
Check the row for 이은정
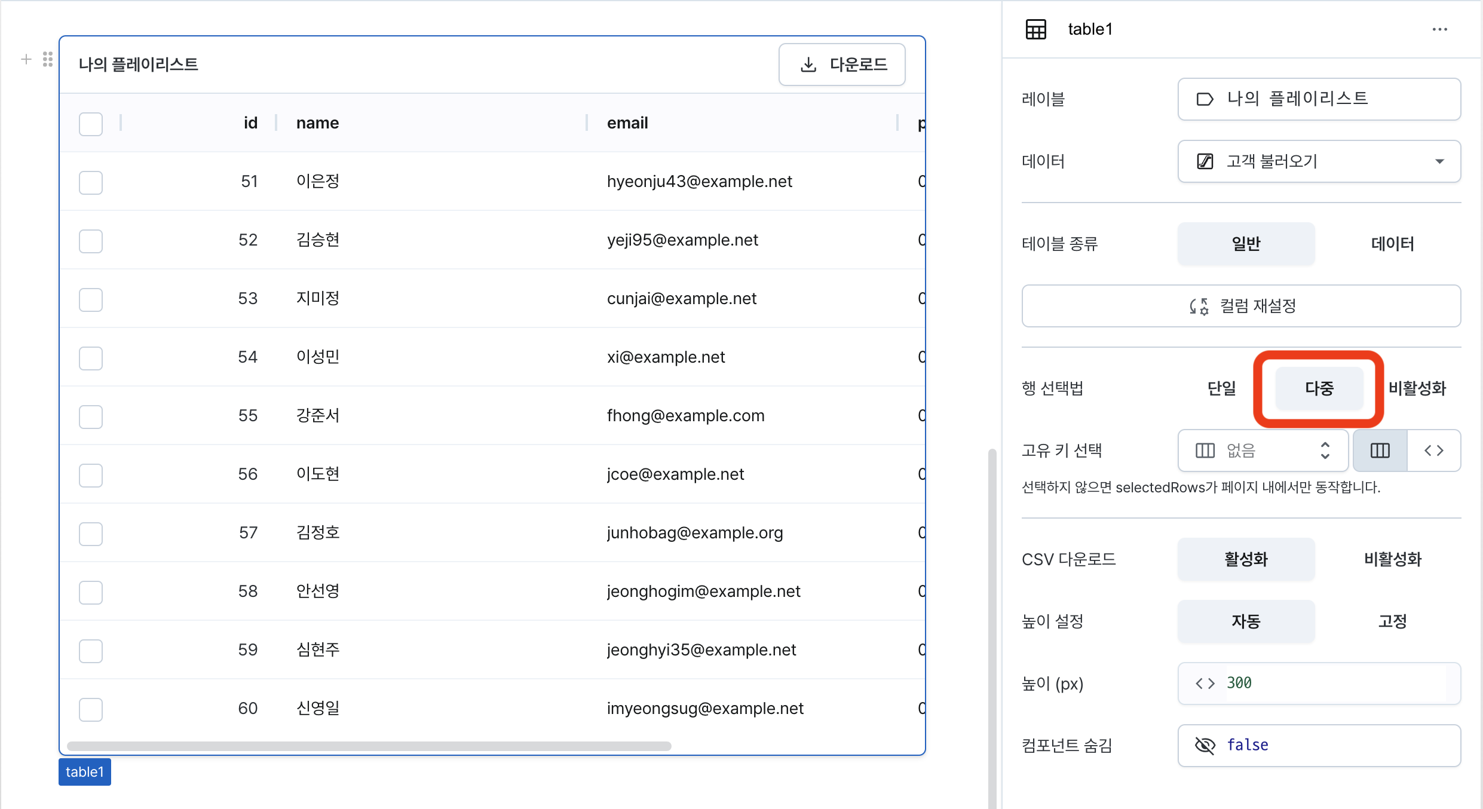point(91,182)
